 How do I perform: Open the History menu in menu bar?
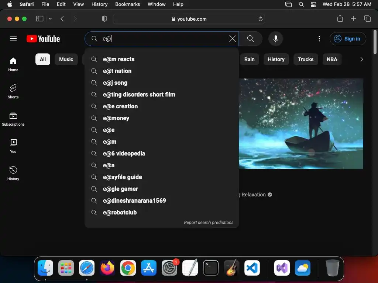click(x=99, y=4)
